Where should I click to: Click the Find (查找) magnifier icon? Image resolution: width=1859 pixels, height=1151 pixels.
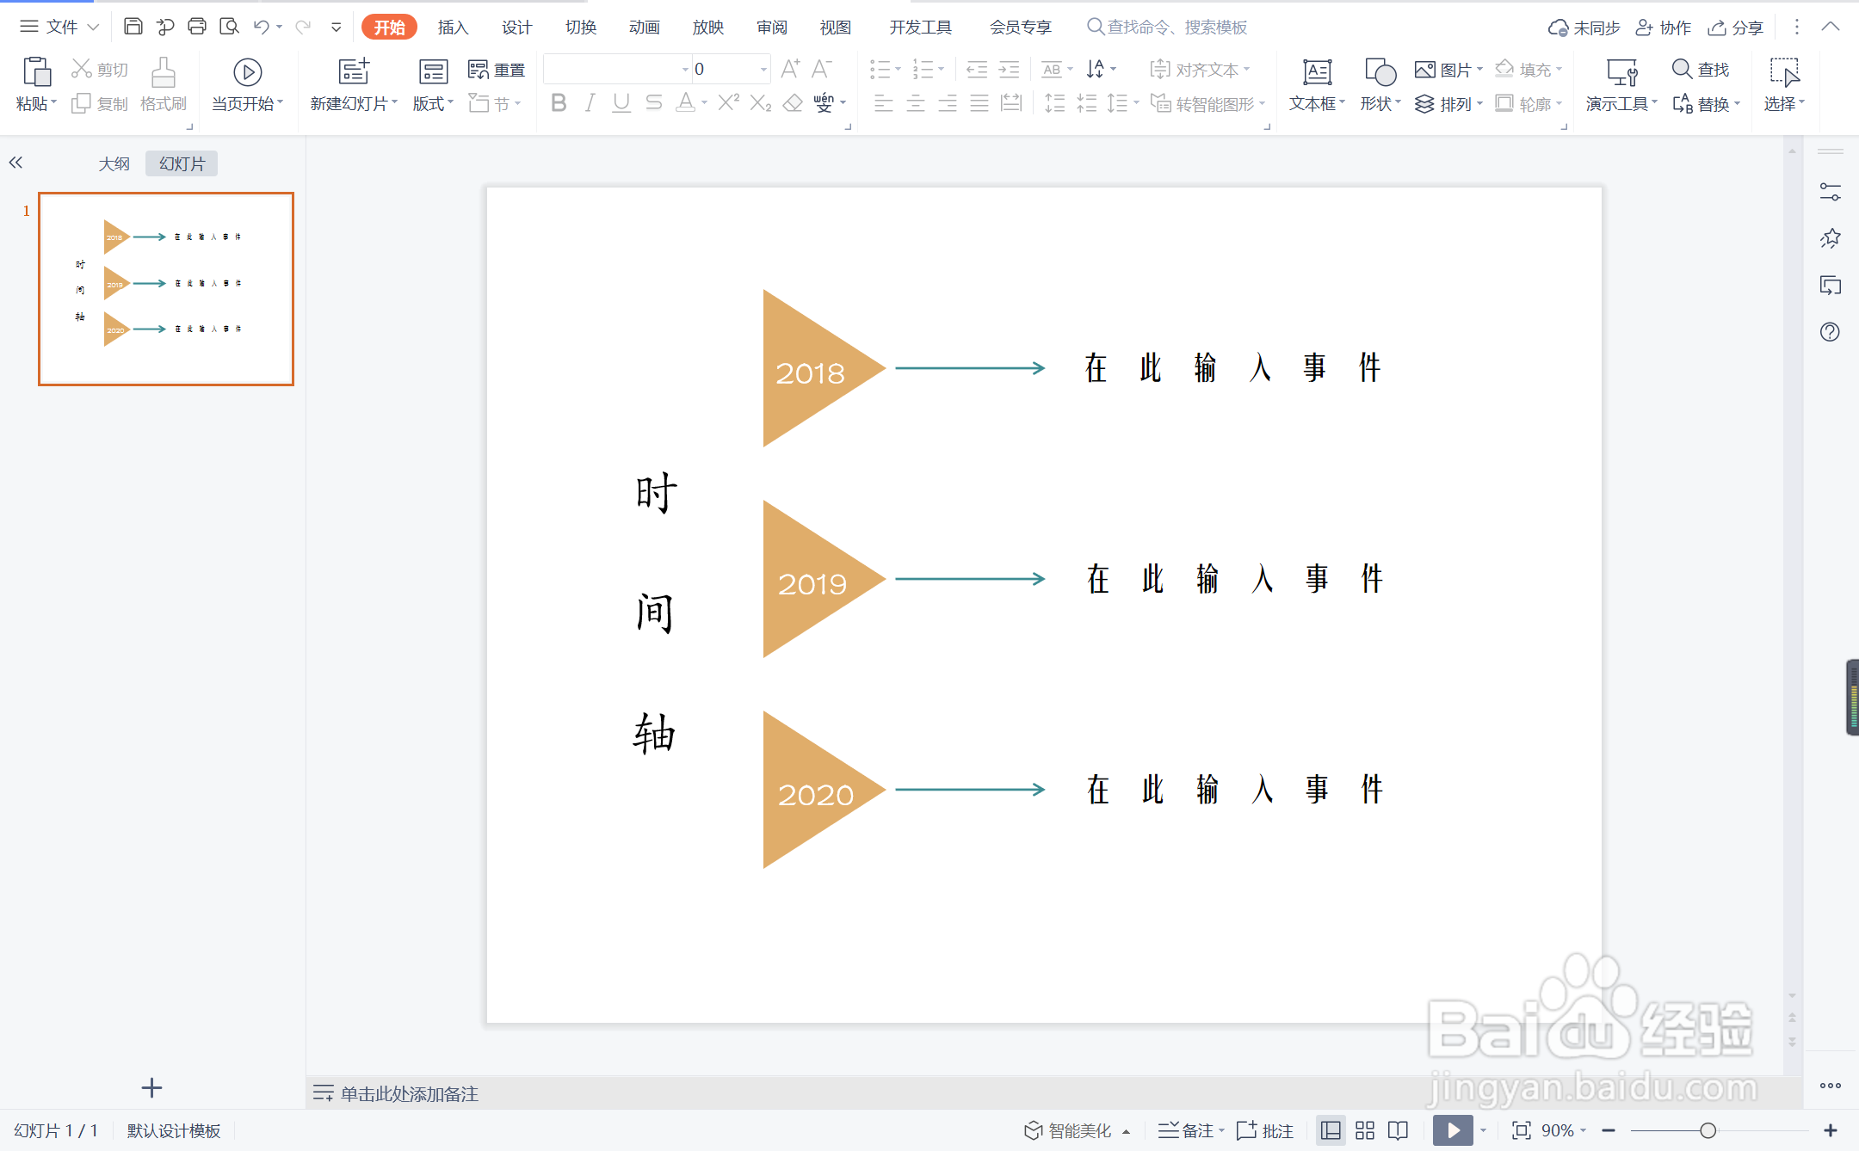click(1682, 69)
